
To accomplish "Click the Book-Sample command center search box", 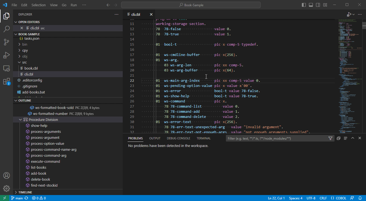I will 191,5.
